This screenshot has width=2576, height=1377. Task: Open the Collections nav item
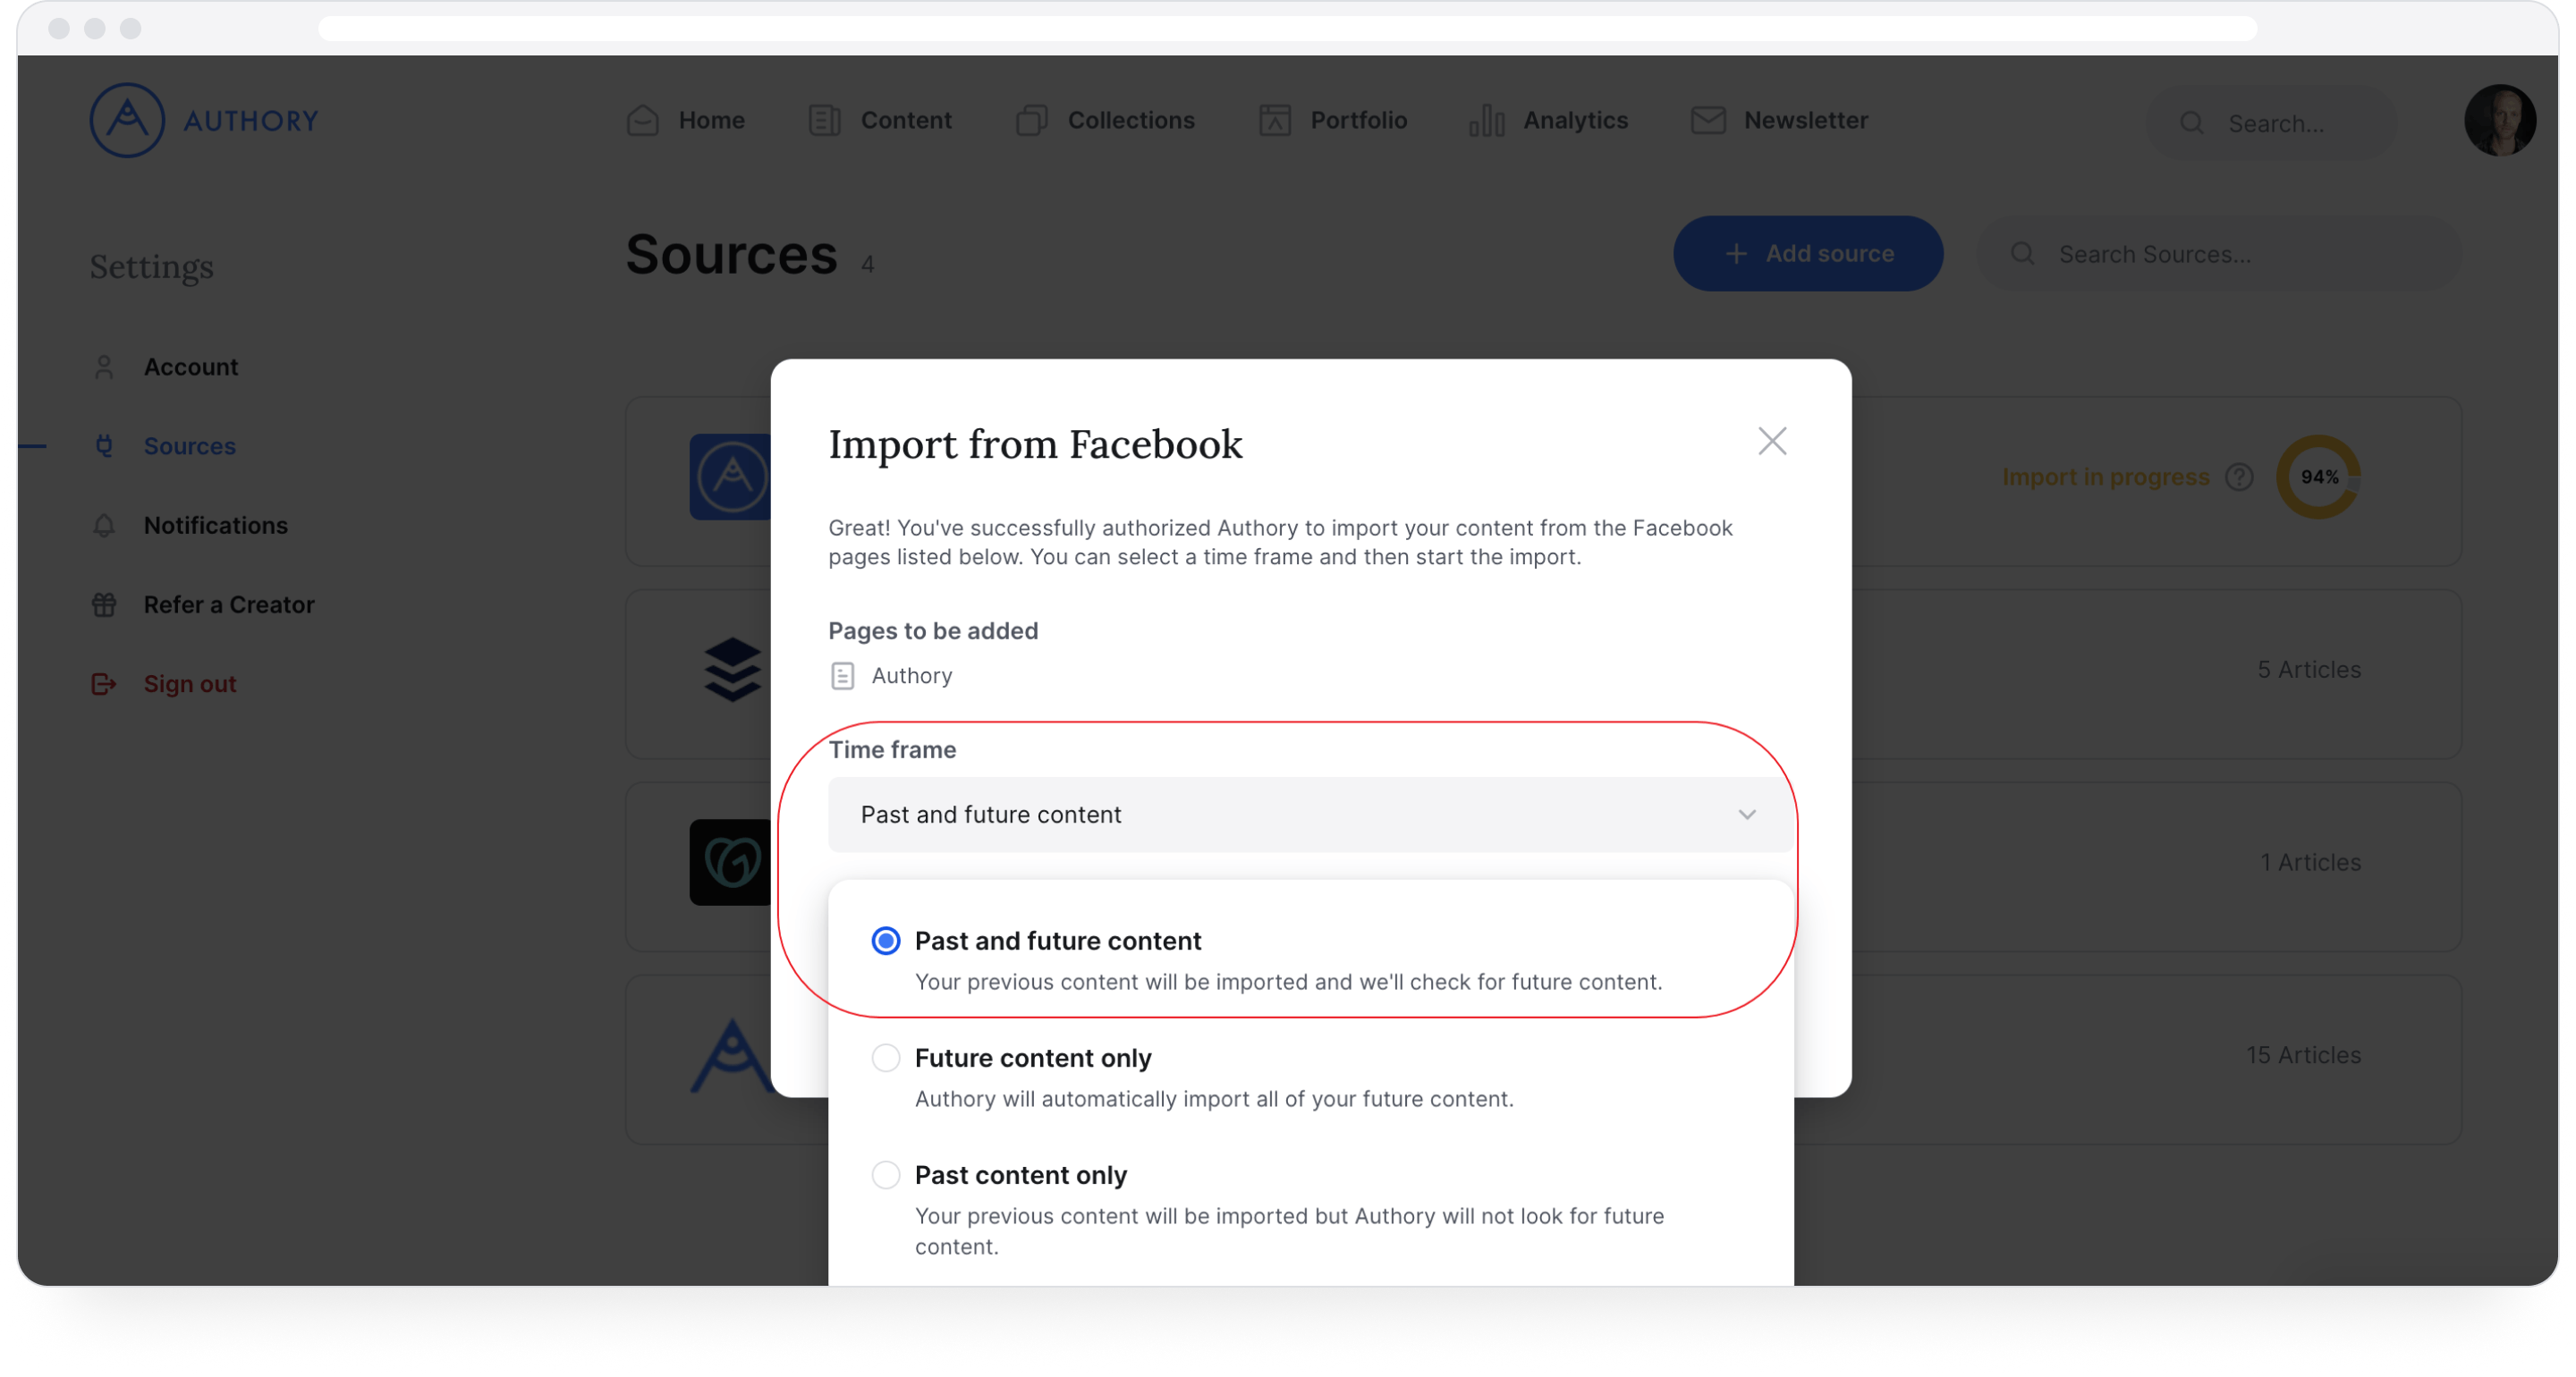click(1105, 120)
